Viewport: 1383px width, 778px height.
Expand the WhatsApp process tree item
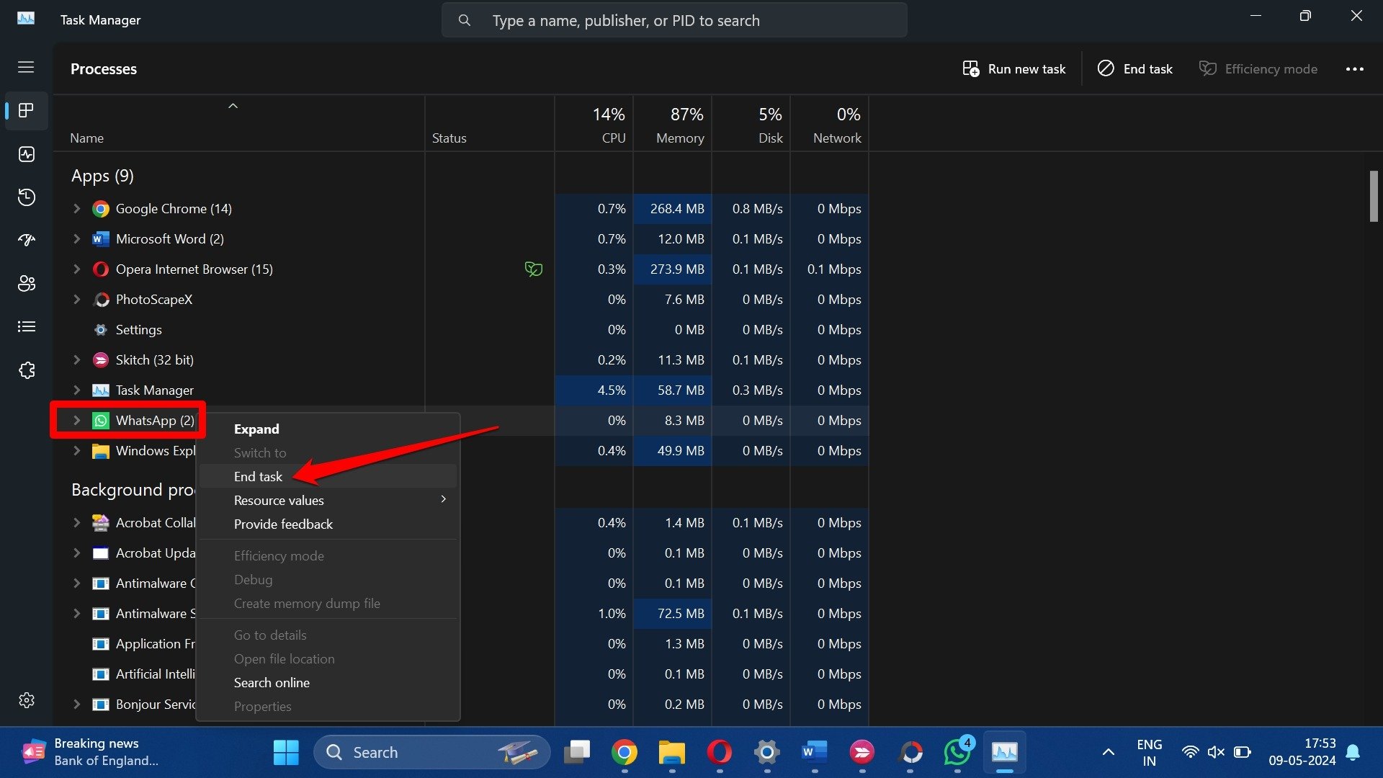tap(76, 420)
